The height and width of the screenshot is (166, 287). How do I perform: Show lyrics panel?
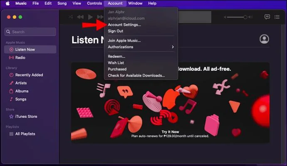(267, 17)
